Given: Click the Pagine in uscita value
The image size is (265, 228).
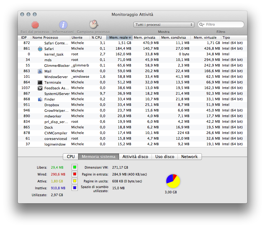Looking at the screenshot, I should [x=127, y=181].
